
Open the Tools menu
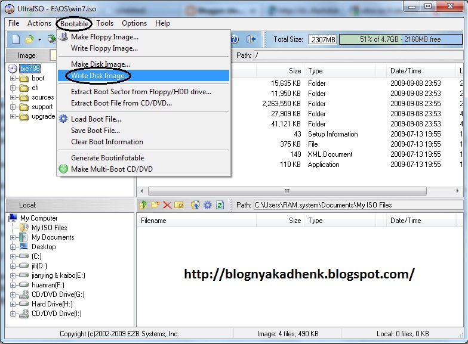[x=105, y=23]
